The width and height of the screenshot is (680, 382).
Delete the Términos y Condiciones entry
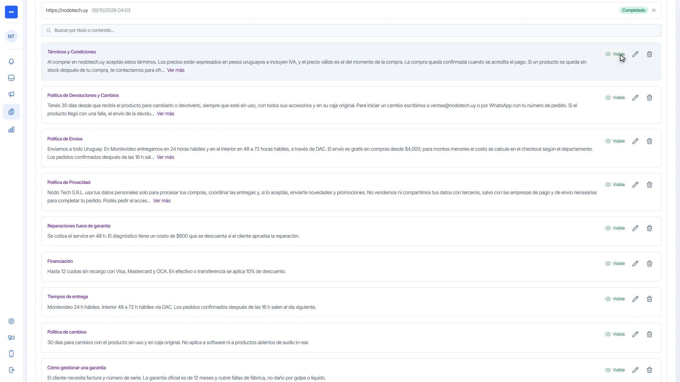[x=650, y=54]
